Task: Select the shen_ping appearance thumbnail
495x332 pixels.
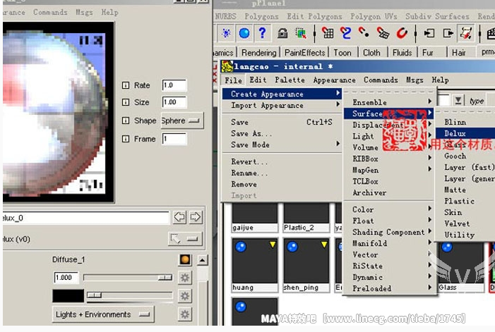Action: pyautogui.click(x=306, y=265)
